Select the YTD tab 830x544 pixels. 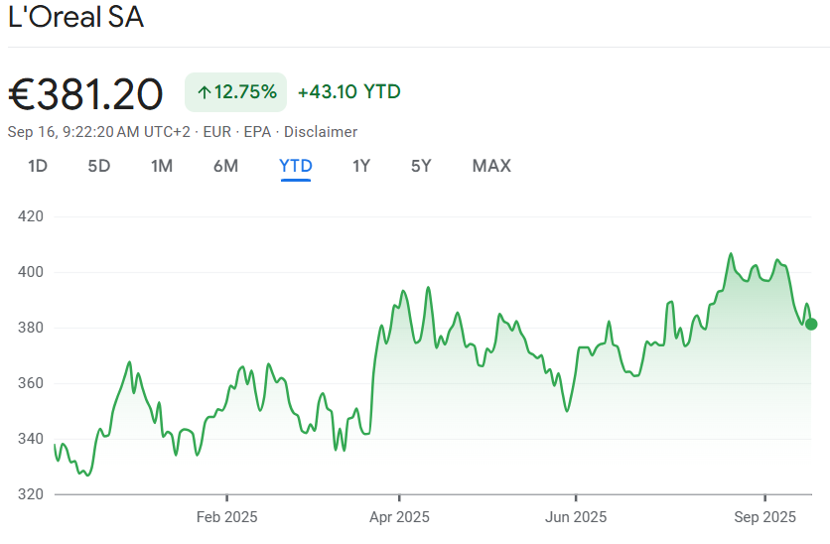click(296, 166)
